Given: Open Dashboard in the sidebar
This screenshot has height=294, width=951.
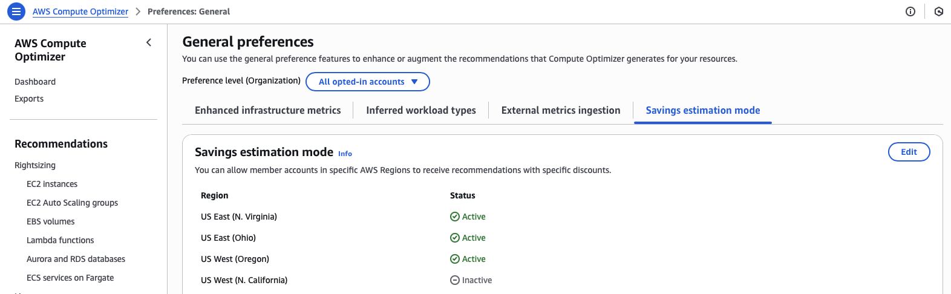Looking at the screenshot, I should [x=35, y=82].
